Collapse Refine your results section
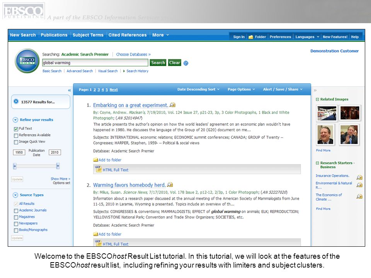Screen dimensions: 371x278 pos(15,120)
